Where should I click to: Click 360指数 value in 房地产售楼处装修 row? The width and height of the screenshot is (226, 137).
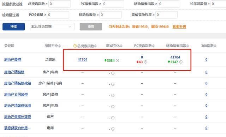click(x=206, y=117)
